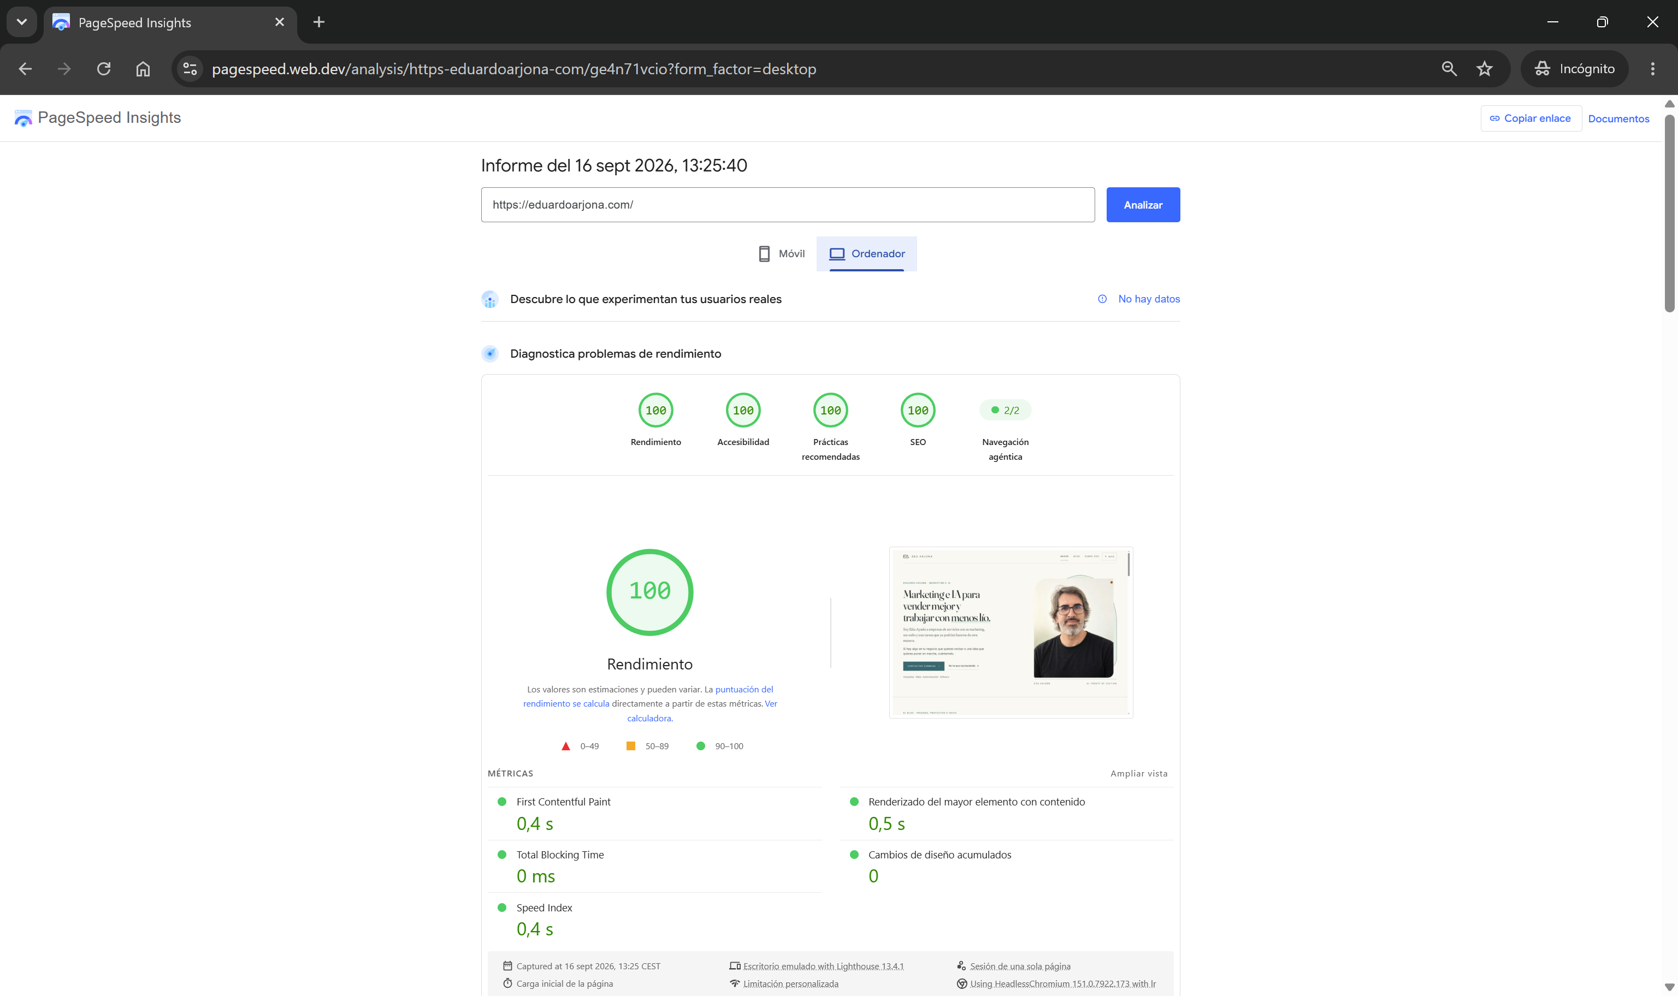Click the orange square 50–89 legend icon
Screen dimensions: 1678x996
click(631, 746)
